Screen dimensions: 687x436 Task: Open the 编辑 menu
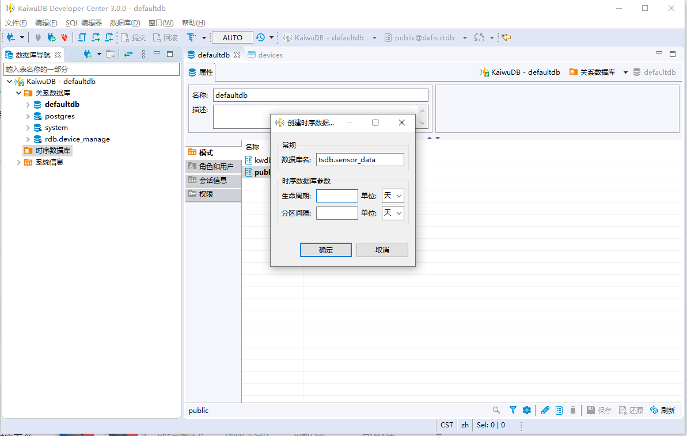click(x=46, y=23)
